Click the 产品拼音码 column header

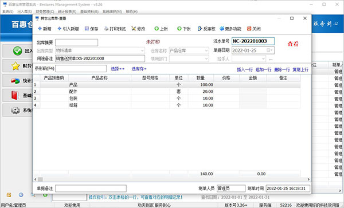pos(54,78)
